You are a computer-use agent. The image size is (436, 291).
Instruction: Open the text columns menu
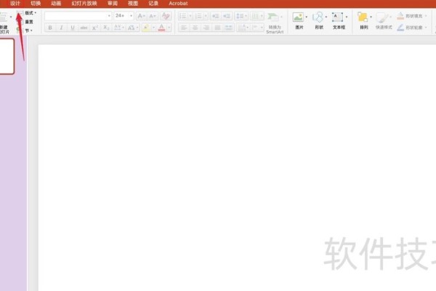tap(257, 16)
